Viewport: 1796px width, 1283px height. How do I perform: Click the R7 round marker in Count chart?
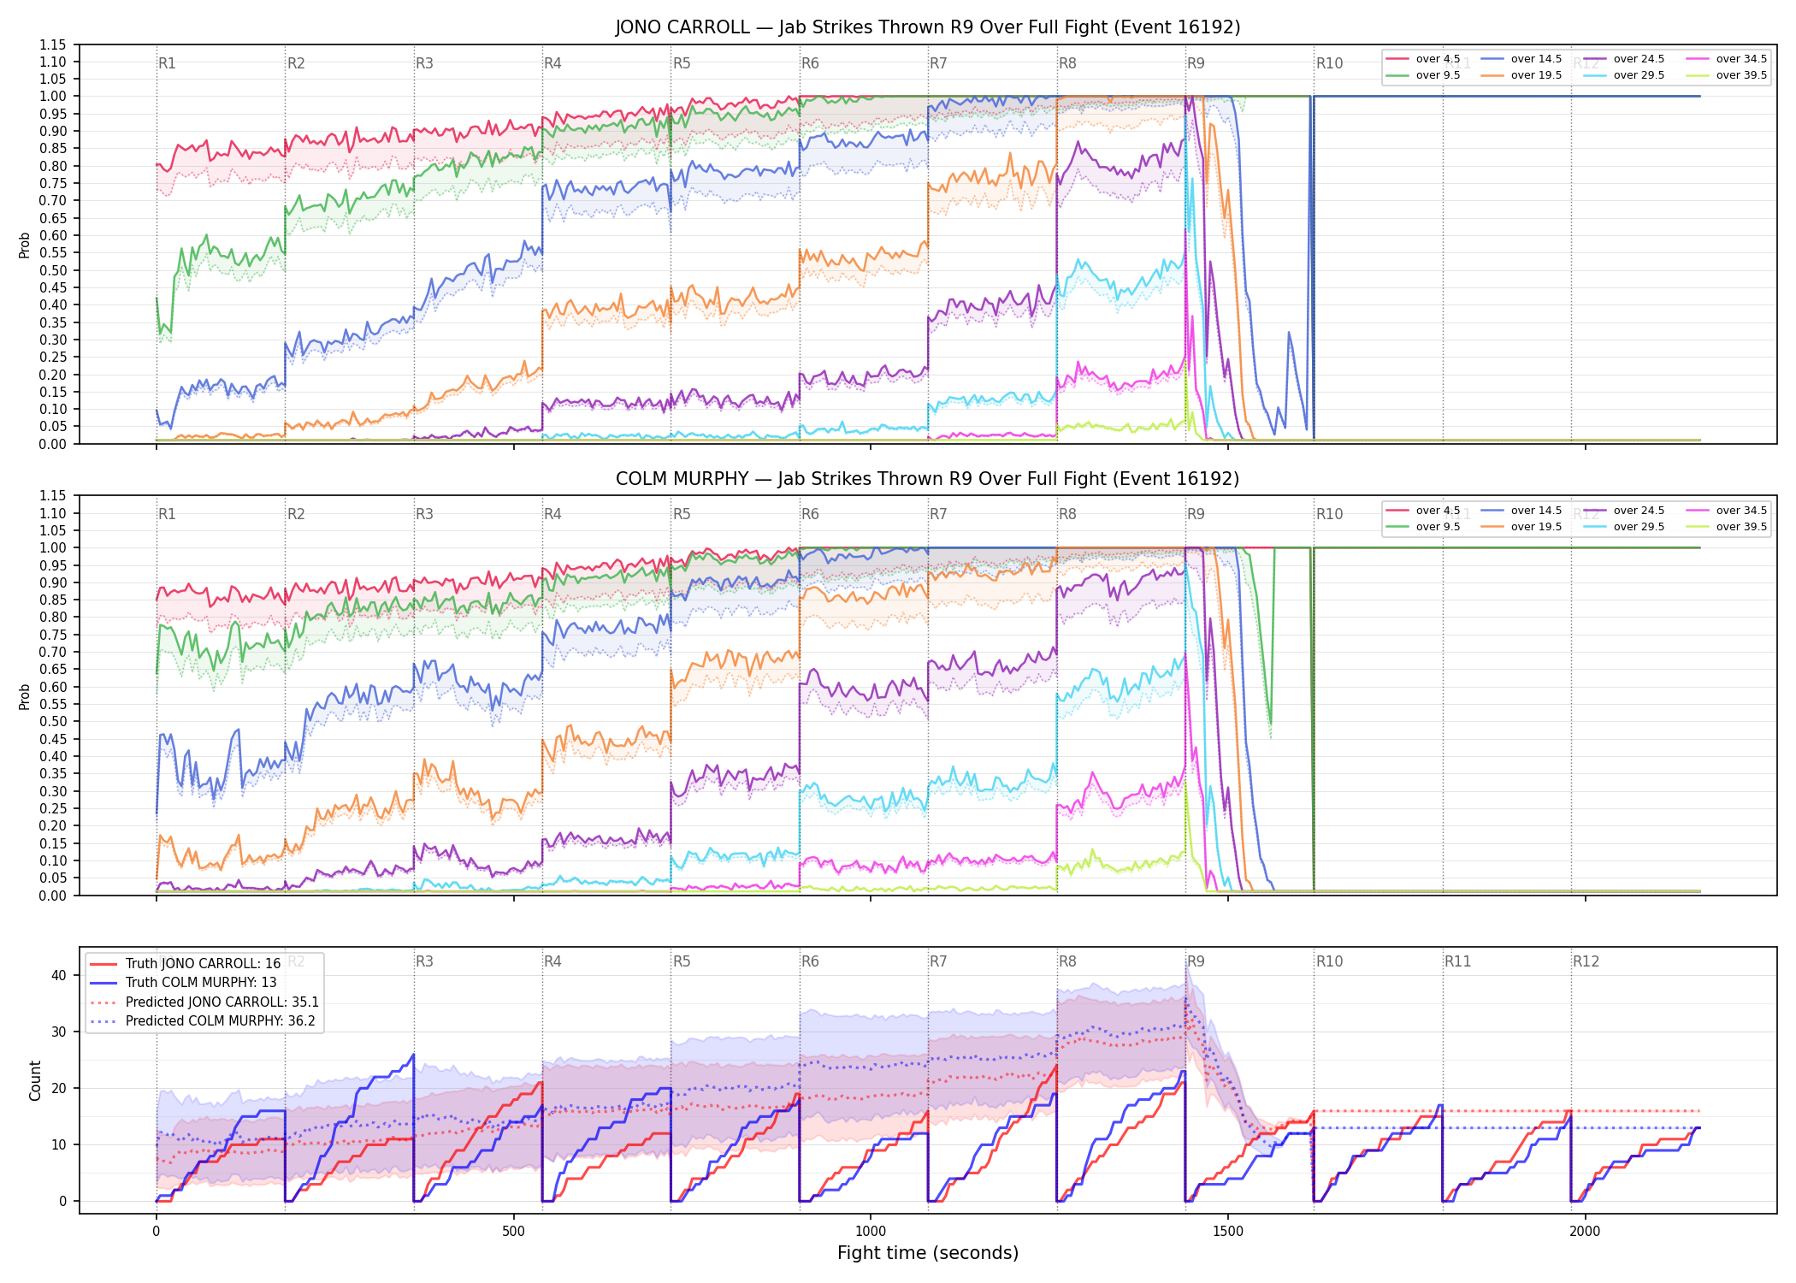pyautogui.click(x=938, y=961)
